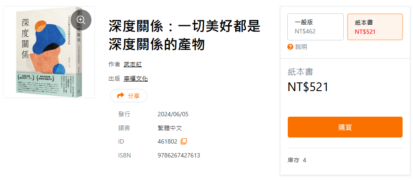413x180 pixels.
Task: Click the large NT$521 price text
Action: [x=308, y=87]
